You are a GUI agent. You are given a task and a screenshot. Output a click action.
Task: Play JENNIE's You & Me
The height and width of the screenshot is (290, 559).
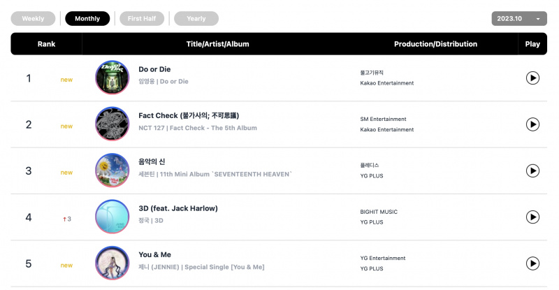532,263
